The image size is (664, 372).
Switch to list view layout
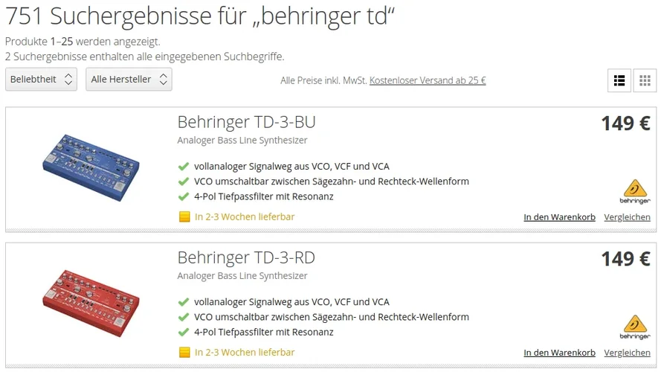click(x=619, y=80)
